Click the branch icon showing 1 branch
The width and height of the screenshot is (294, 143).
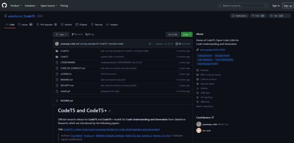[73, 34]
